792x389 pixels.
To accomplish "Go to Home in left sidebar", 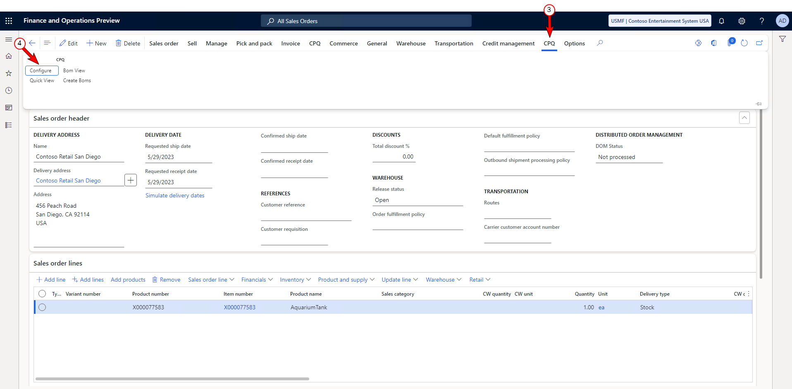I will pos(9,56).
